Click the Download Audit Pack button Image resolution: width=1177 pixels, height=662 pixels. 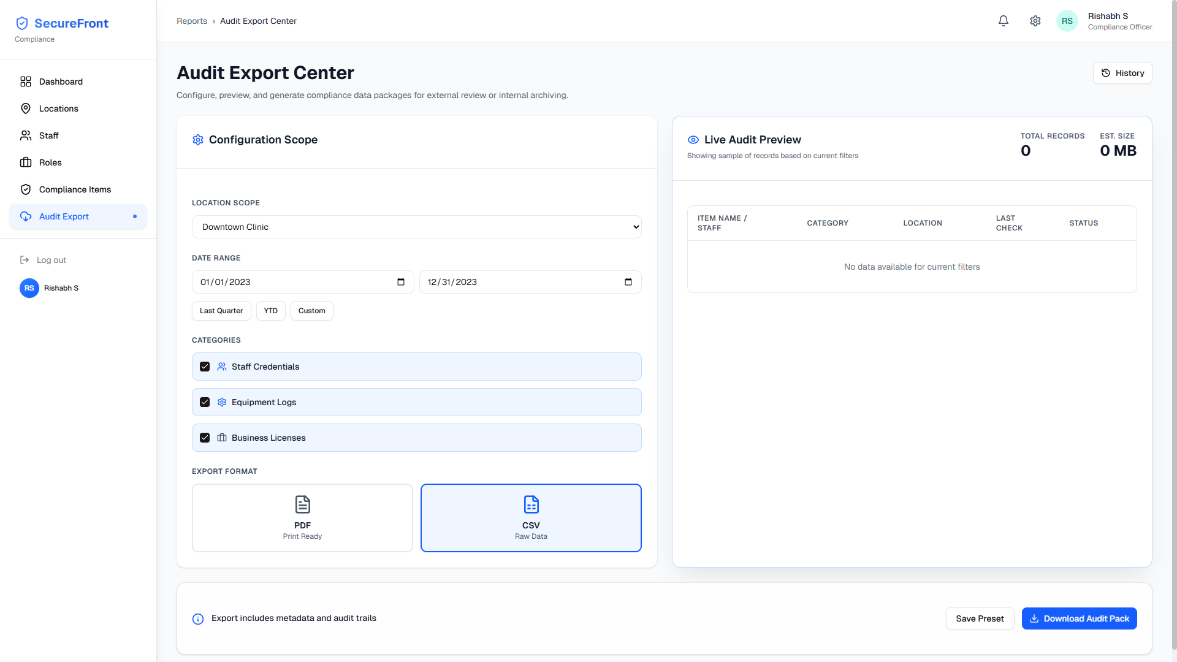(1079, 618)
